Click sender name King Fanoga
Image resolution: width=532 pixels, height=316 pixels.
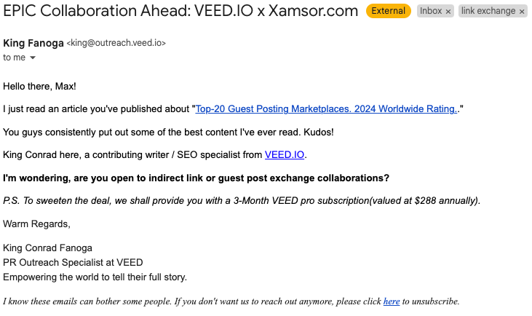(x=33, y=43)
